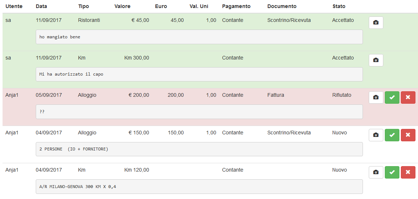The image size is (418, 199).
Task: Click the note field 'ho mangiato bene'
Action: coord(199,37)
